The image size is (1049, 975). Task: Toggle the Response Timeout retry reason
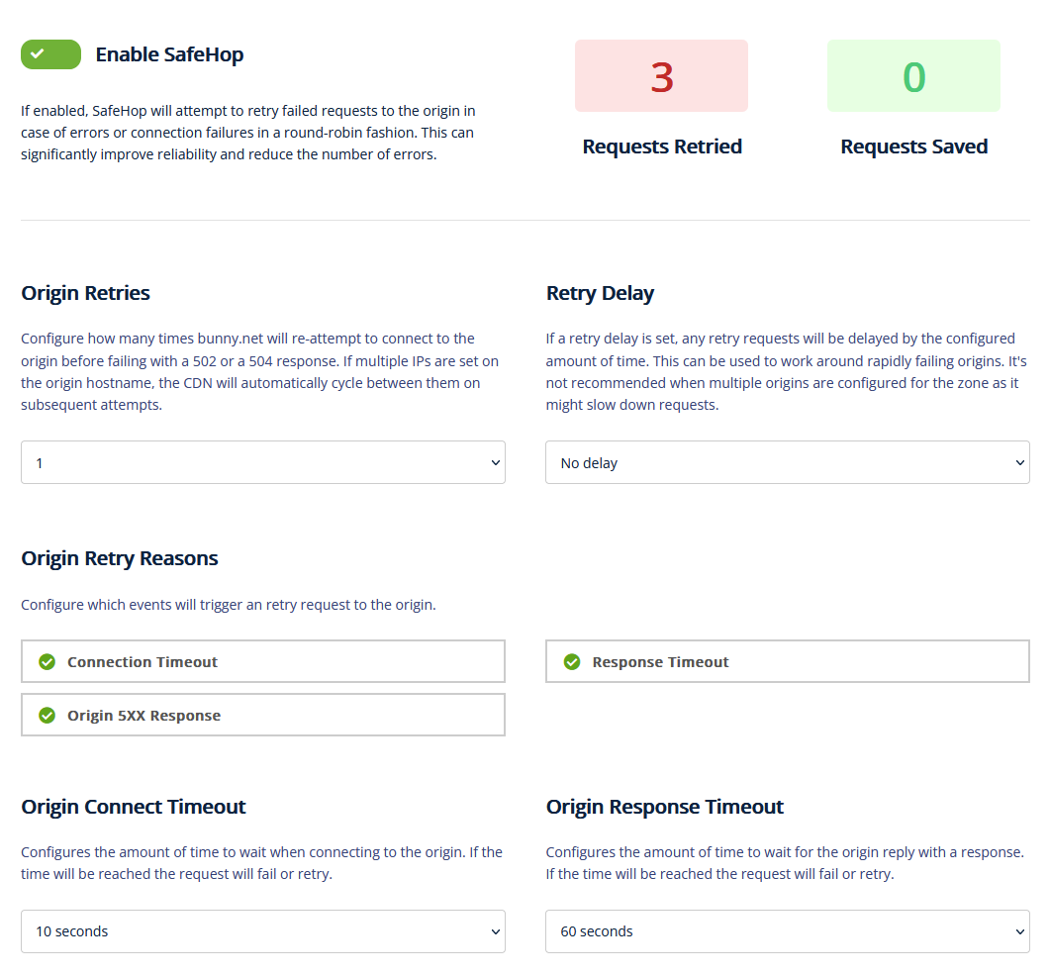(x=787, y=662)
